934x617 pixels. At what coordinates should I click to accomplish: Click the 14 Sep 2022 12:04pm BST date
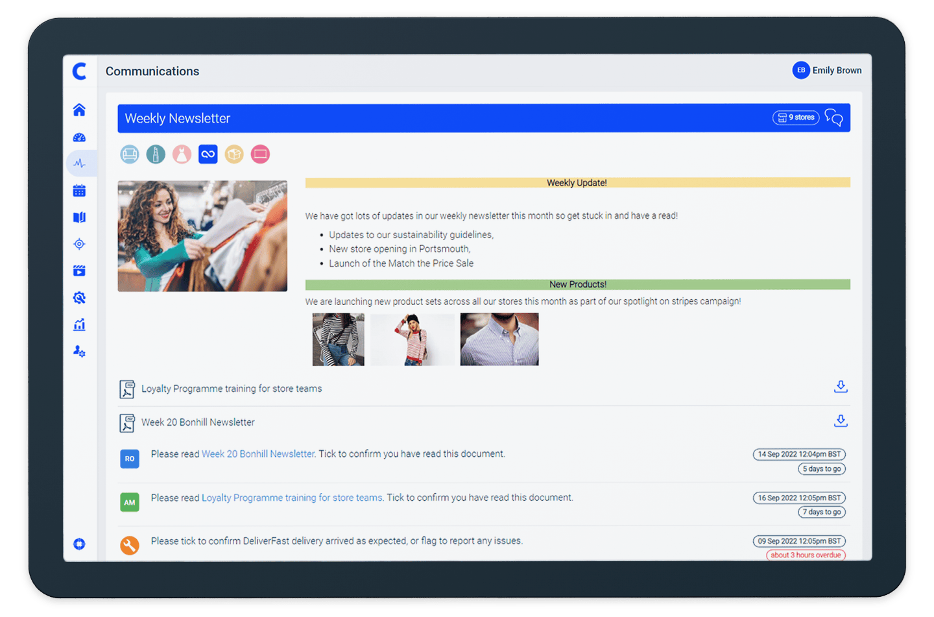799,454
